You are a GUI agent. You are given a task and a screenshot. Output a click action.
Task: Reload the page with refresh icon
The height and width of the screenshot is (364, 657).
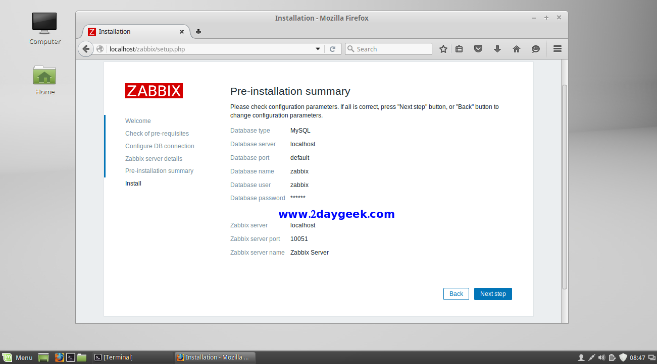click(x=332, y=49)
